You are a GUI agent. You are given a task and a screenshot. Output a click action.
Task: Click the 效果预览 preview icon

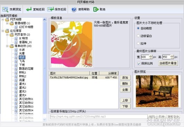click(x=5, y=9)
